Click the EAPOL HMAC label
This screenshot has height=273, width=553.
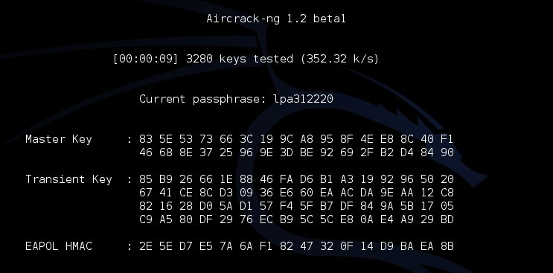click(x=59, y=246)
